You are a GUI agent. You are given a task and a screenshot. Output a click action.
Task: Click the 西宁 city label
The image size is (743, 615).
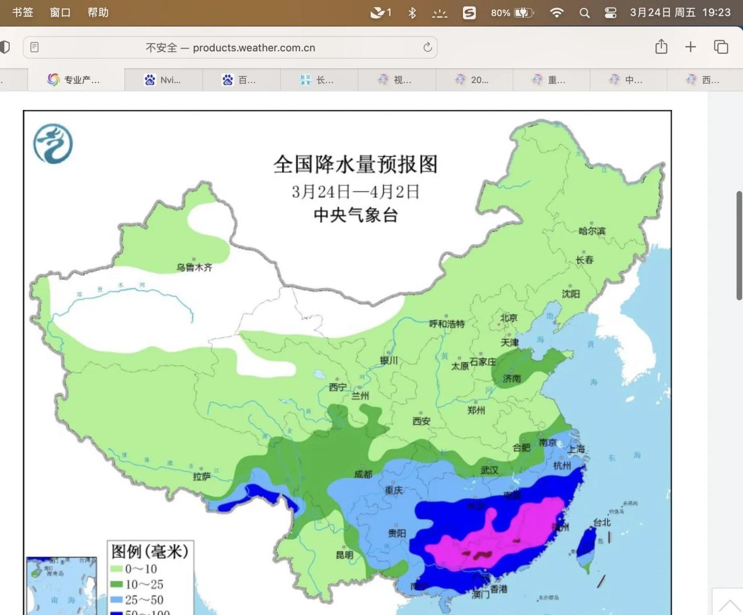click(x=338, y=387)
